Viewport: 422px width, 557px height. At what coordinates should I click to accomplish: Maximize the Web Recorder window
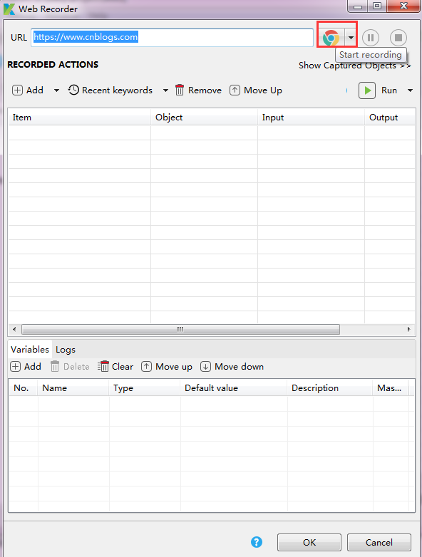tap(377, 6)
